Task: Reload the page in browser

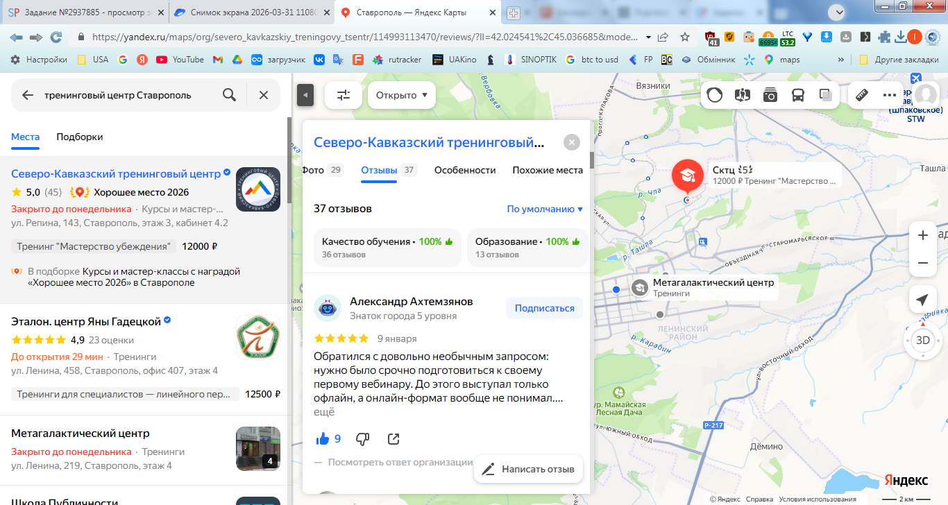Action: (x=56, y=37)
